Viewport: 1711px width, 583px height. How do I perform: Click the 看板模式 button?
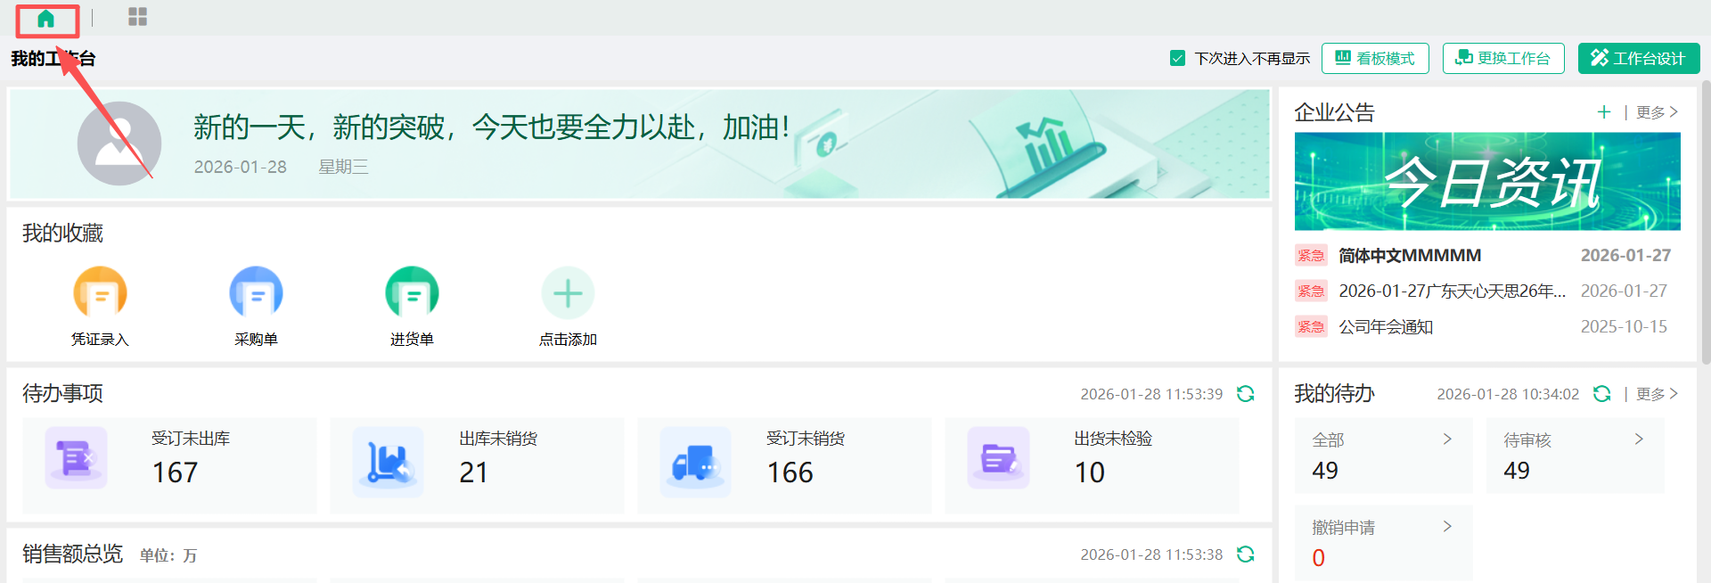coord(1375,59)
